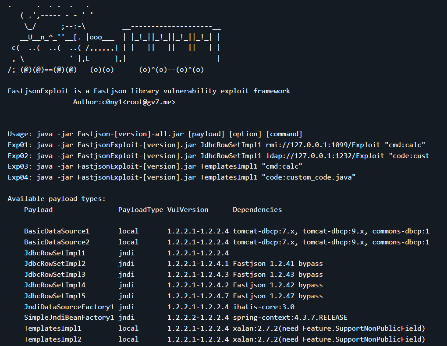Click the Exp02 ldap example line
Image resolution: width=447 pixels, height=346 pixels.
[x=218, y=155]
